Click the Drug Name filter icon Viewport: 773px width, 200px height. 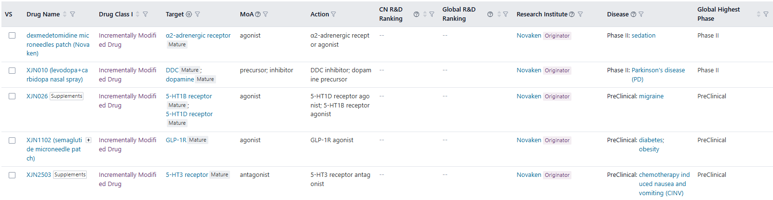point(72,14)
